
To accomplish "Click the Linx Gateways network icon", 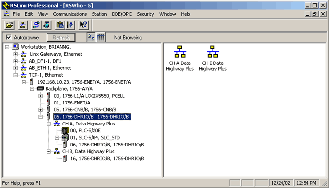I will click(x=23, y=54).
